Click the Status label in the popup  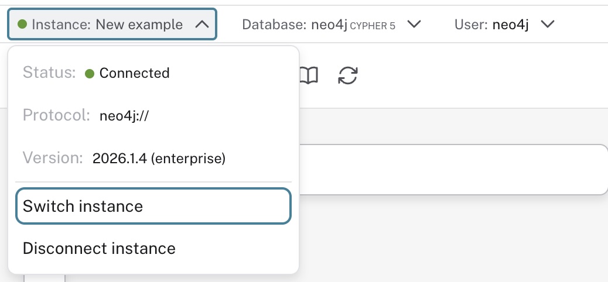point(49,73)
